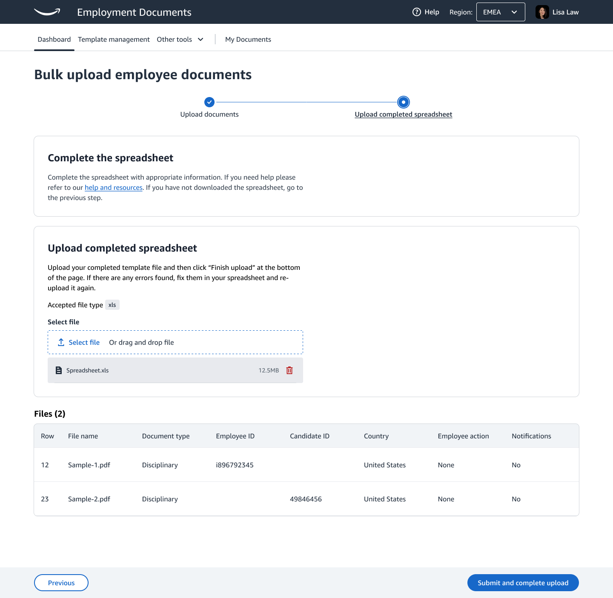
Task: Click United States in the Sample-1.pdf row
Action: (385, 465)
